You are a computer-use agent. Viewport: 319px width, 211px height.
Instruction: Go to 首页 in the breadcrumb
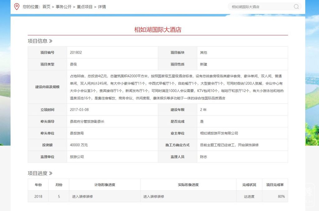pyautogui.click(x=46, y=7)
